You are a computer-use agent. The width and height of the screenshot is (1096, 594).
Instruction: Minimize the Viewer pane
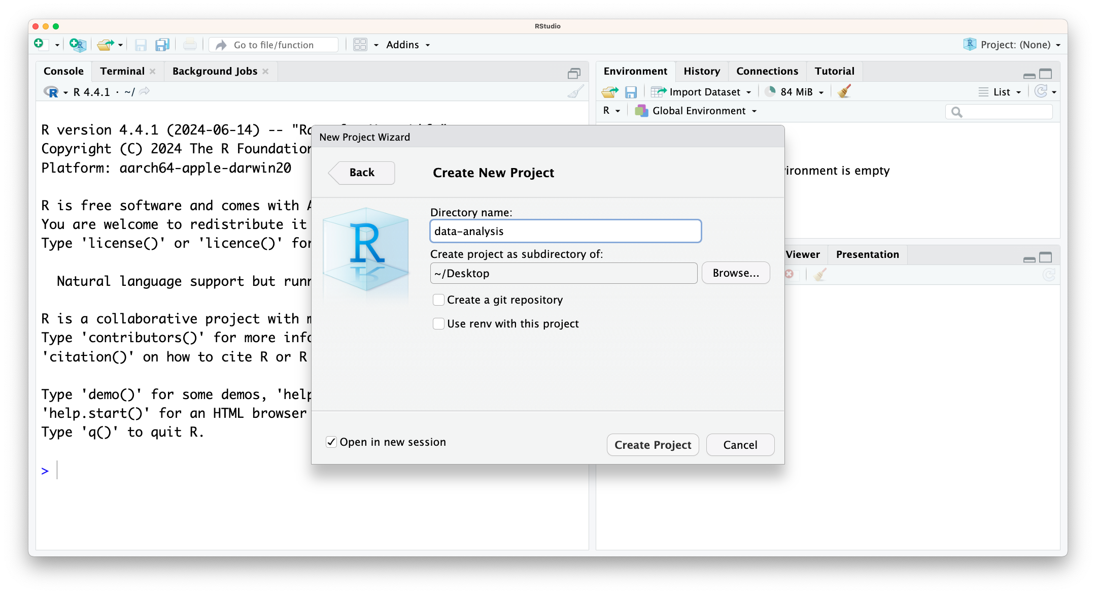tap(1030, 259)
